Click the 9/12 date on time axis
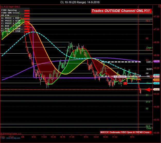Image resolution: width=161 pixels, height=143 pixels. (34, 137)
